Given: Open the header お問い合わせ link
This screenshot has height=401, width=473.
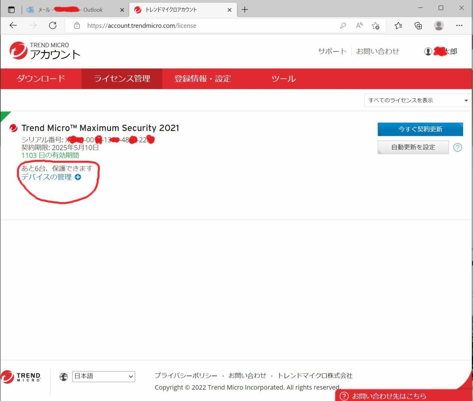Looking at the screenshot, I should click(x=377, y=51).
